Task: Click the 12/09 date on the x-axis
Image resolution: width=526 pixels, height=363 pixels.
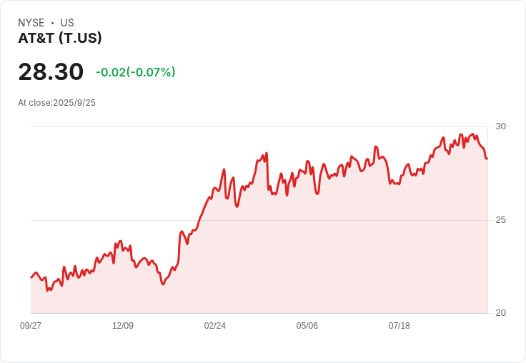Action: pyautogui.click(x=123, y=326)
